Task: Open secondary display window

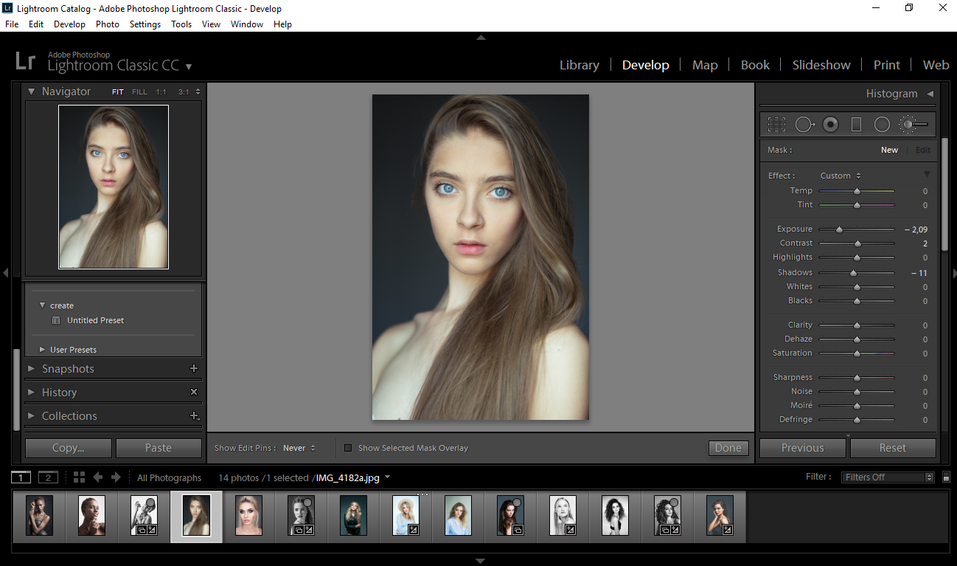Action: tap(48, 477)
